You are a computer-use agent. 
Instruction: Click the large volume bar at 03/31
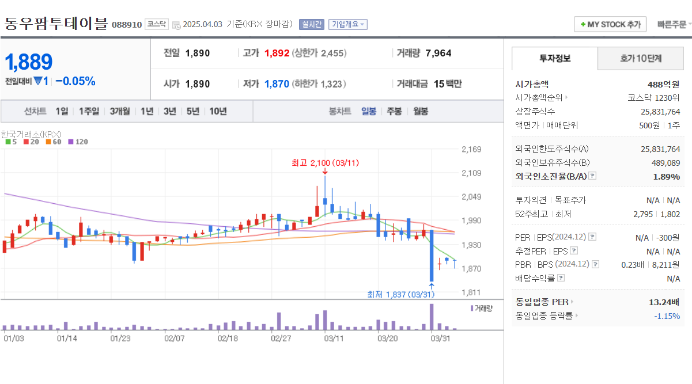431,317
